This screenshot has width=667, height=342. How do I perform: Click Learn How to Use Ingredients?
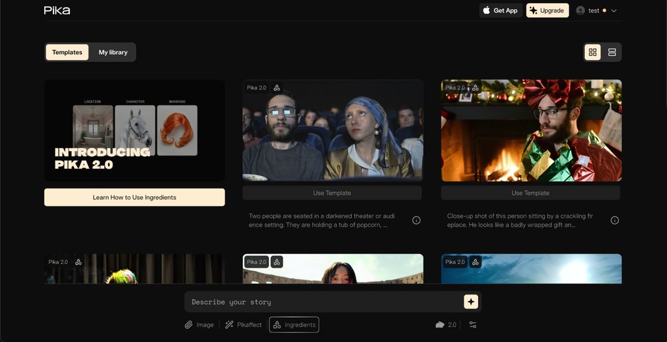click(134, 197)
